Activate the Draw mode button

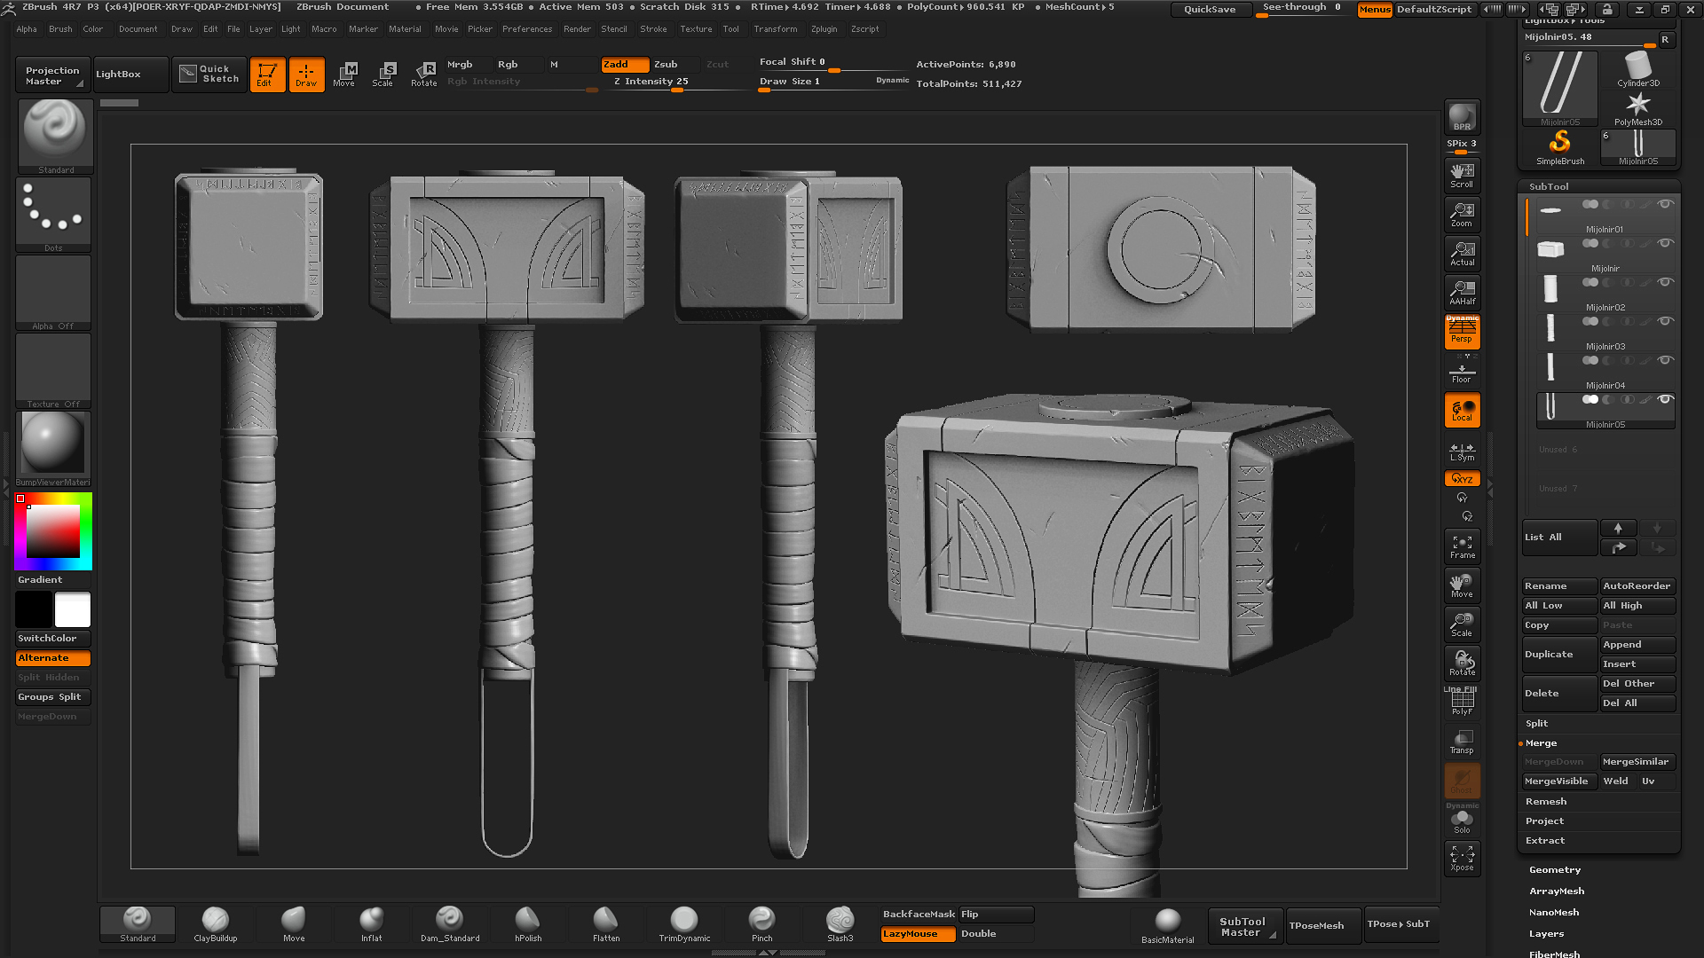(x=306, y=75)
